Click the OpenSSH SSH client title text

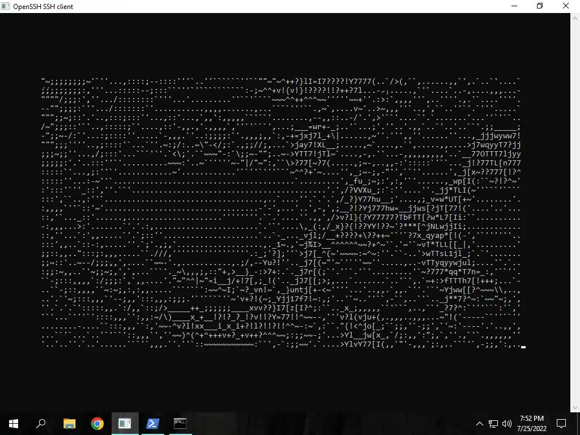43,7
